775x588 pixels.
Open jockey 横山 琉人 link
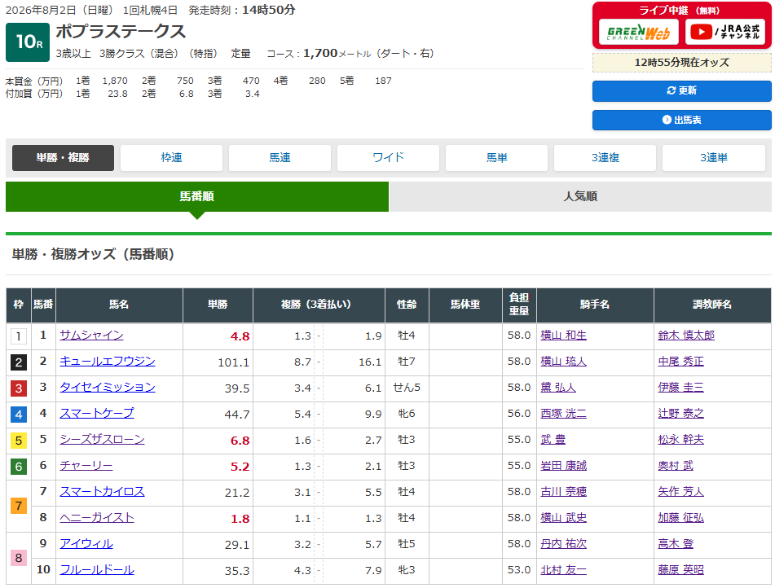(x=563, y=362)
